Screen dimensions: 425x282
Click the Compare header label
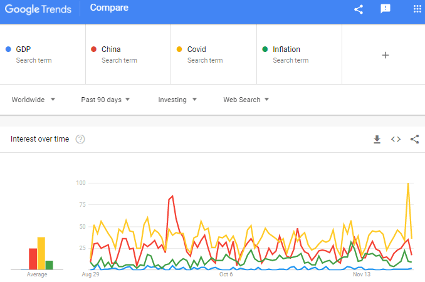click(x=109, y=8)
